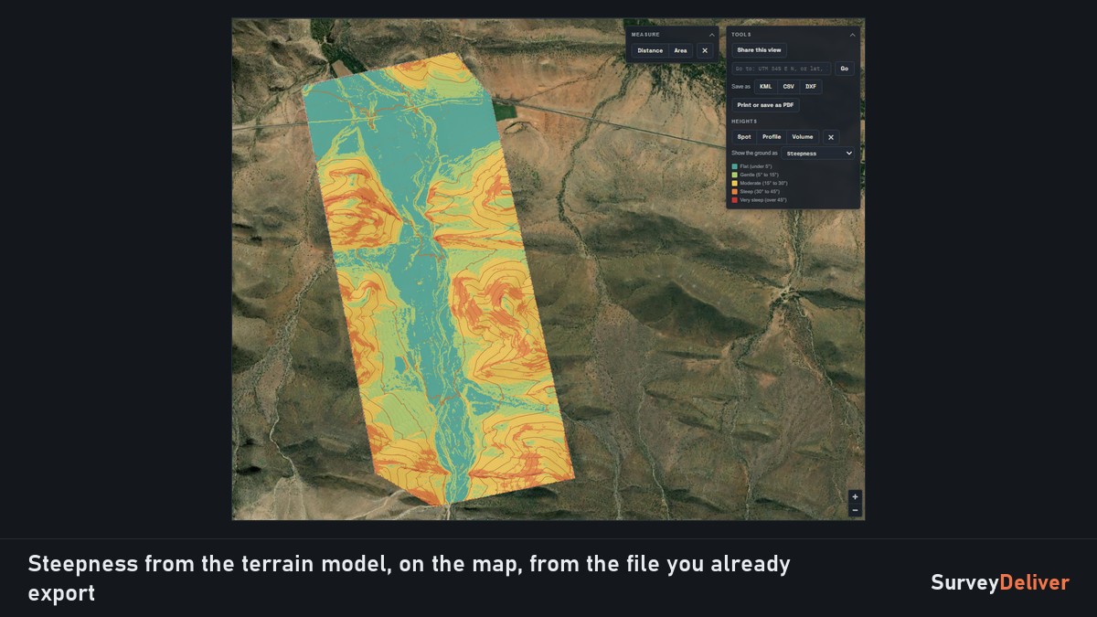
Task: Save as DXF
Action: pyautogui.click(x=811, y=87)
